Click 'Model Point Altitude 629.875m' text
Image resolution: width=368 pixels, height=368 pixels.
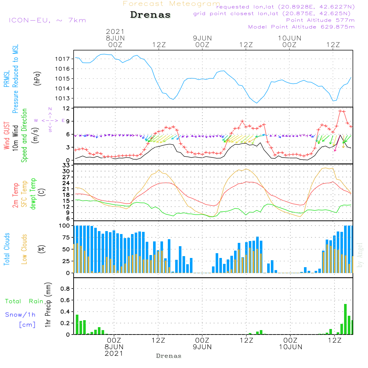pos(301,27)
